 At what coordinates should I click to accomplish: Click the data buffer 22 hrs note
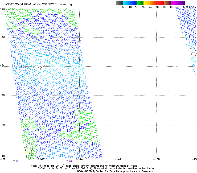[x=96, y=168]
